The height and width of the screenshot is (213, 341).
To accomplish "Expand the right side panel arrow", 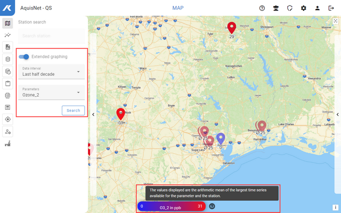I will coord(337,114).
